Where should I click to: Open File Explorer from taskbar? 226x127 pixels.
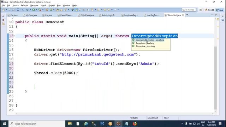[70, 124]
